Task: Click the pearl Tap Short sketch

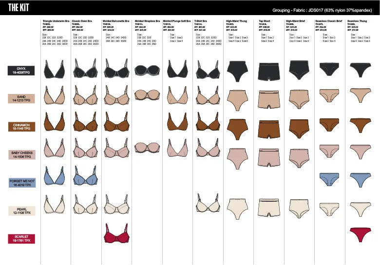Action: coord(269,208)
